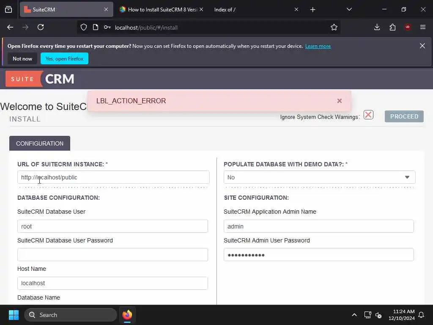Click the Host Name input field
This screenshot has width=433, height=325.
click(112, 283)
